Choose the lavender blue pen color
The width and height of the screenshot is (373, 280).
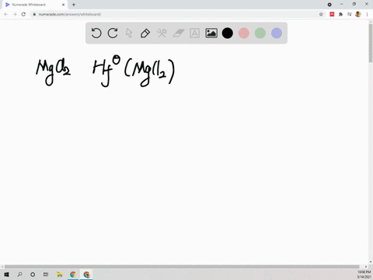coord(277,33)
